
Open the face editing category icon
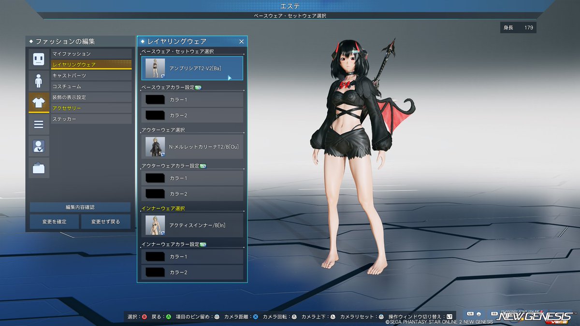39,59
